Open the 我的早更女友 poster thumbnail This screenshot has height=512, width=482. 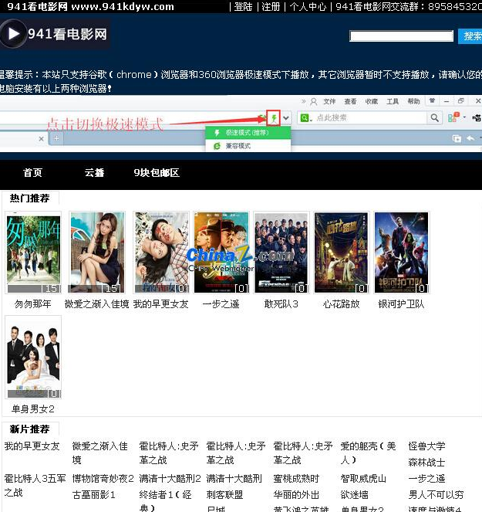pyautogui.click(x=161, y=253)
